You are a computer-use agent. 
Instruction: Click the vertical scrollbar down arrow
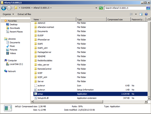149,98
